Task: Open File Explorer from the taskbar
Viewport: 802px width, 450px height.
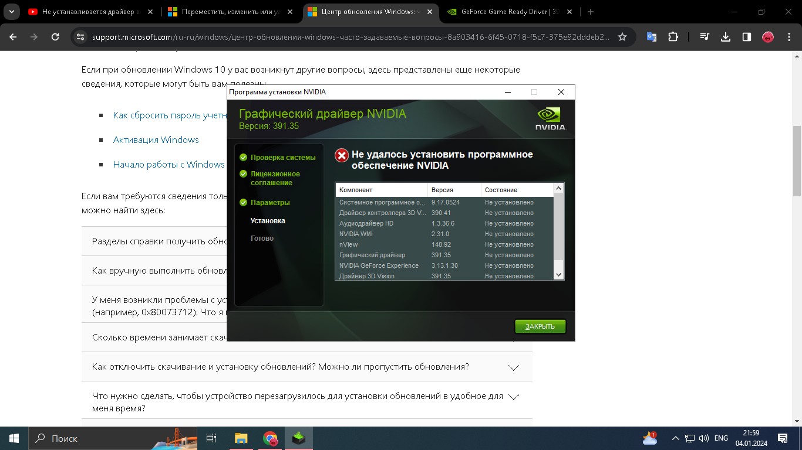Action: click(241, 438)
